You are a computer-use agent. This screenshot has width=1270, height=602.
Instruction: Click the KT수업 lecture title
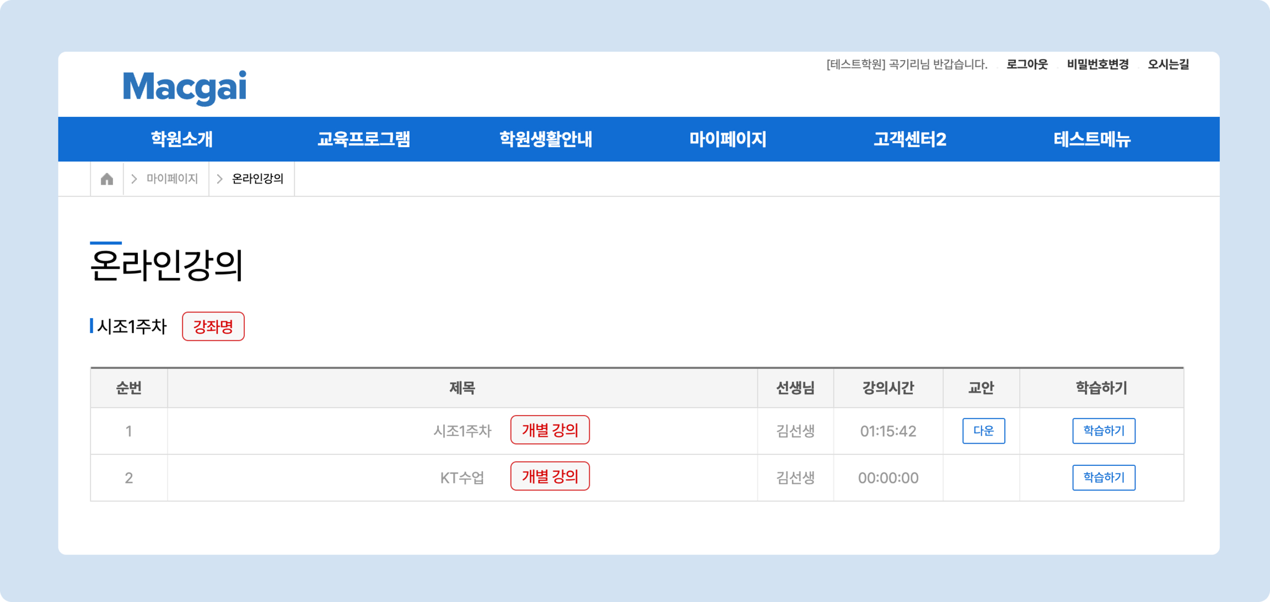tap(462, 478)
